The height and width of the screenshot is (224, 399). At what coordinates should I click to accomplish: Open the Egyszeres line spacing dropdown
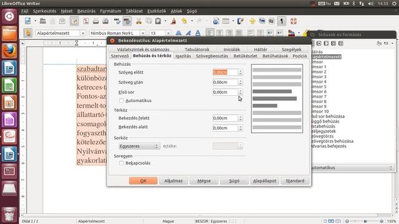[139, 146]
